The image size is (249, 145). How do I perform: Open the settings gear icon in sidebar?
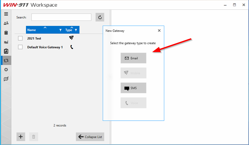[x=6, y=70]
